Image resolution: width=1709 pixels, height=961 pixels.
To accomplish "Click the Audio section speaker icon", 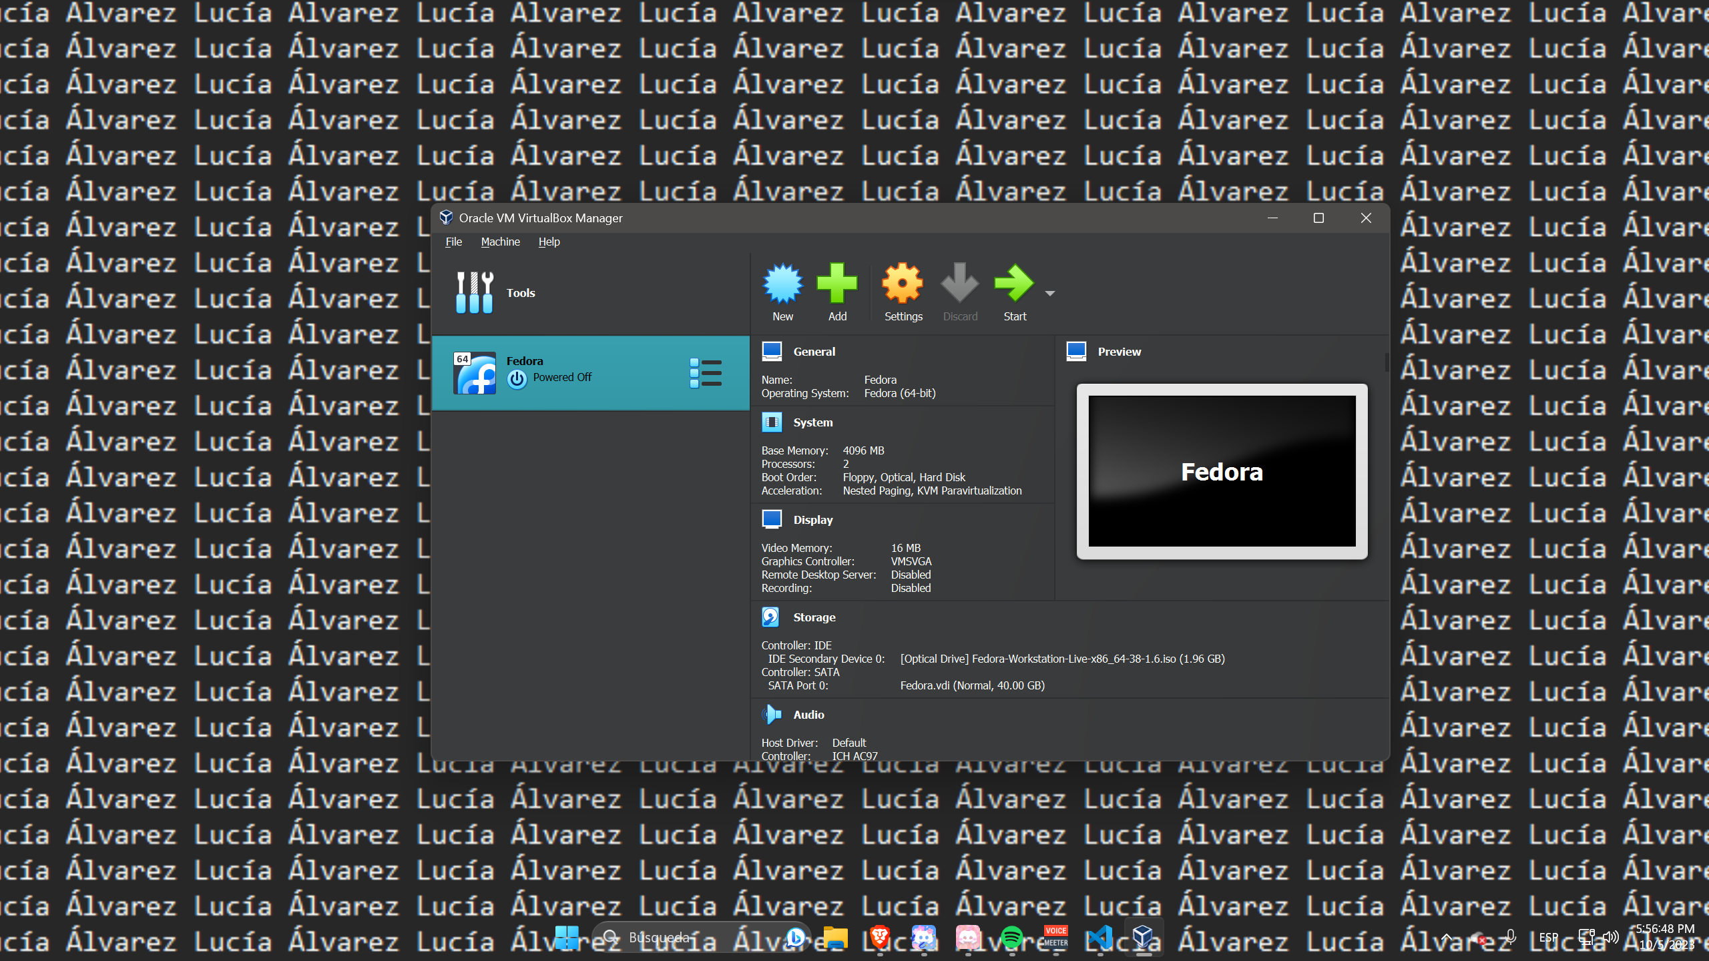I will point(772,715).
